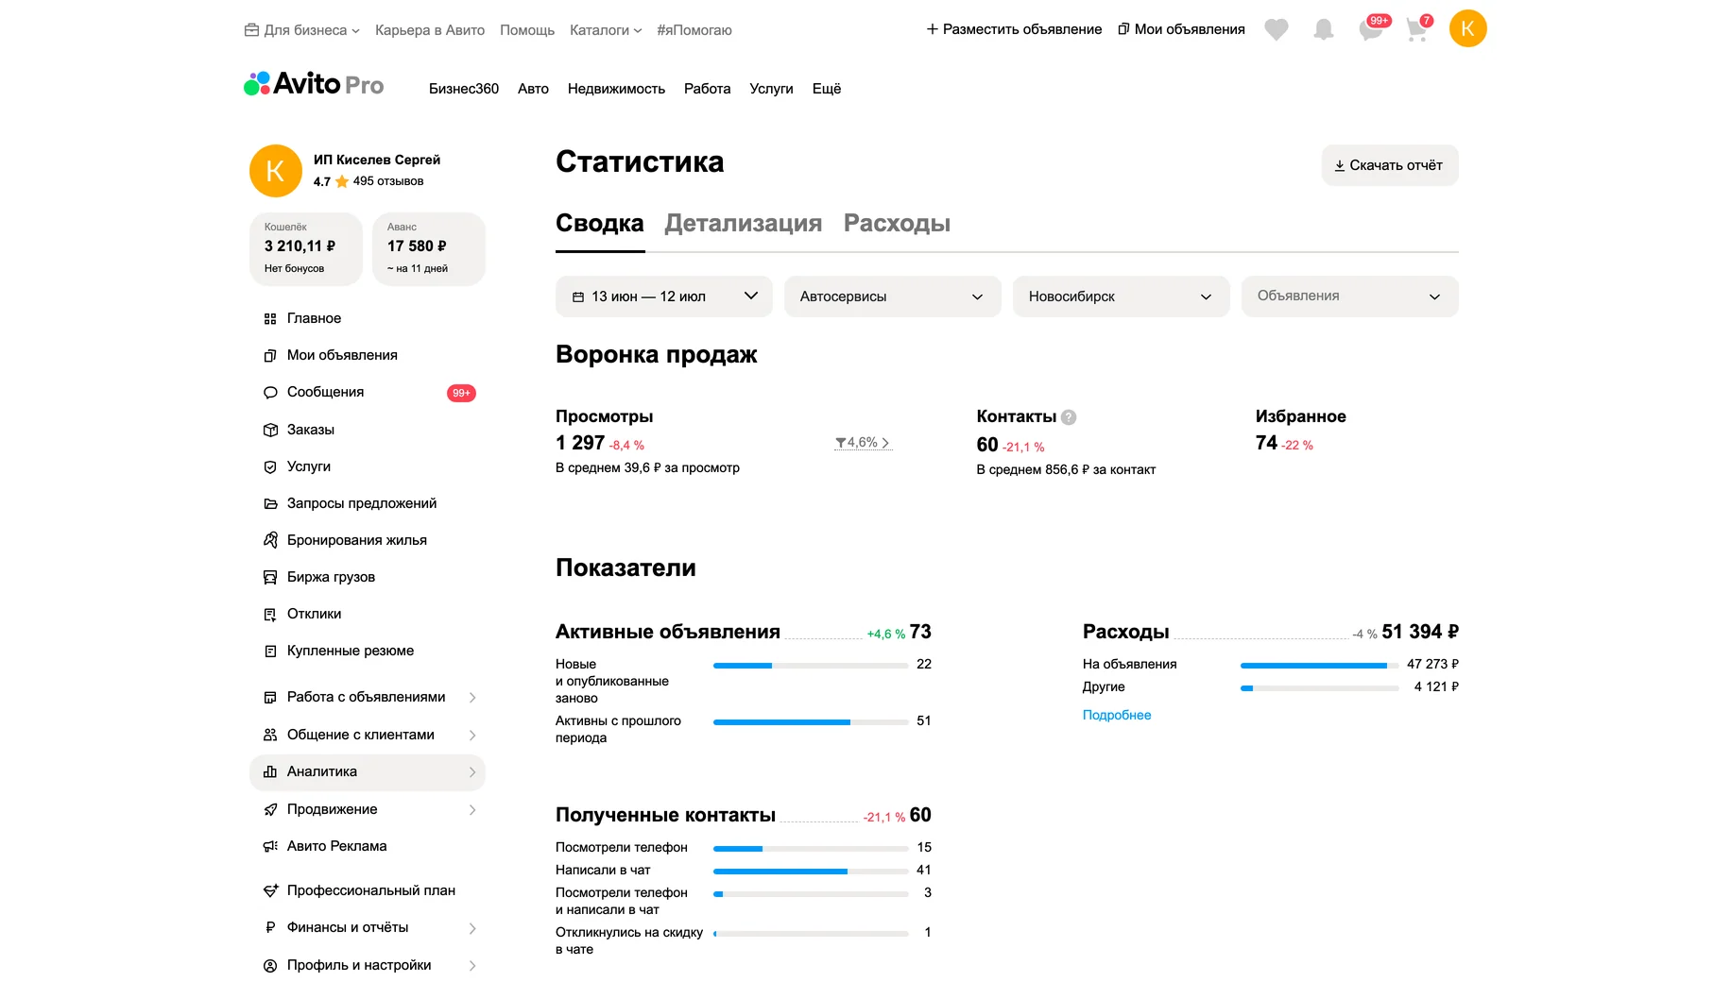This screenshot has width=1731, height=982.
Task: Open Работа in main navigation
Action: 708,89
